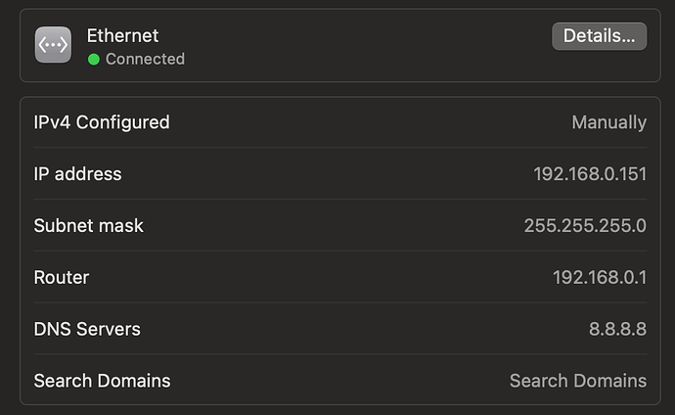This screenshot has height=415, width=675.
Task: Select the 192.168.0.151 IP address value
Action: coord(590,174)
